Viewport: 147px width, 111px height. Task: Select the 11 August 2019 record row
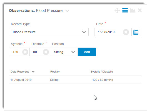(75, 80)
